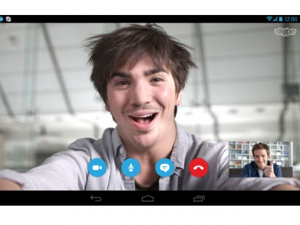This screenshot has width=300, height=225.
Task: Tap the self-view thumbs-up preview thumbnail
Action: (261, 159)
